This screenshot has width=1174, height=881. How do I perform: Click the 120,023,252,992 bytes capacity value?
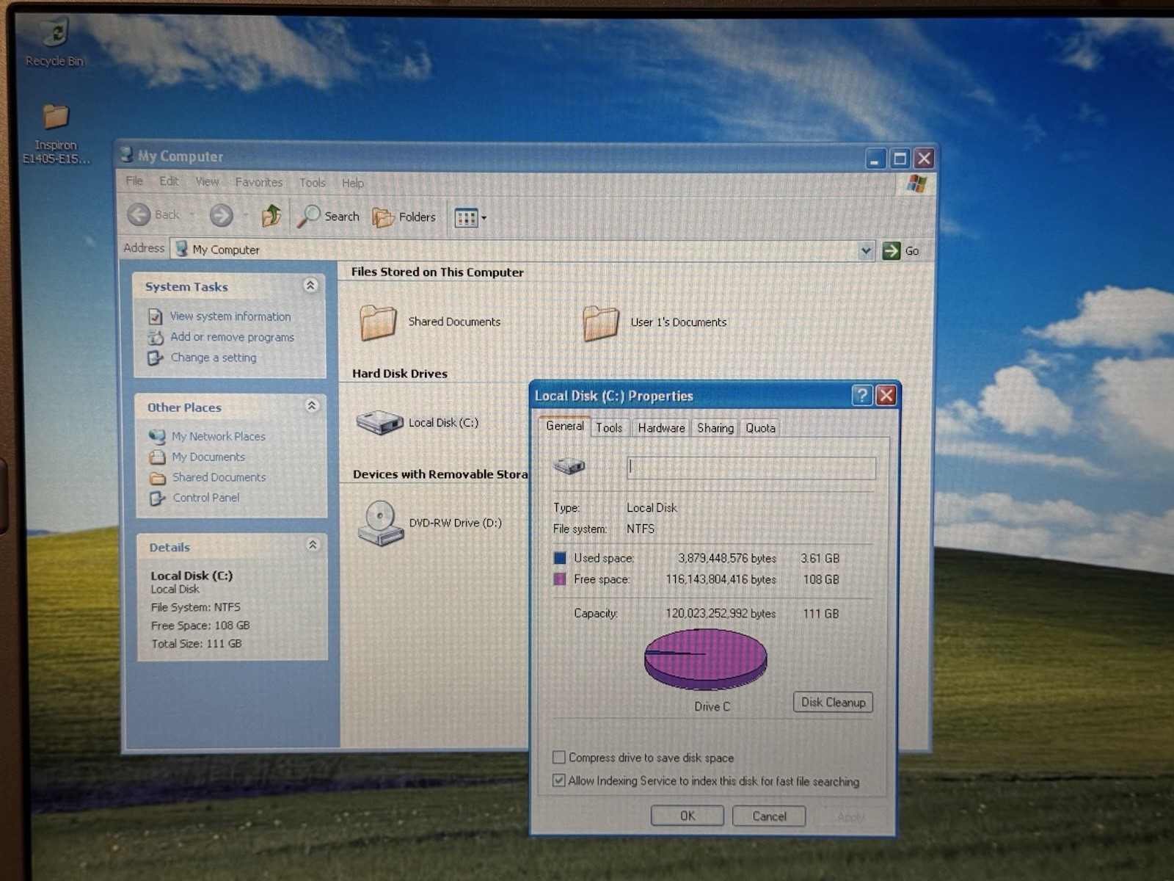pyautogui.click(x=721, y=613)
